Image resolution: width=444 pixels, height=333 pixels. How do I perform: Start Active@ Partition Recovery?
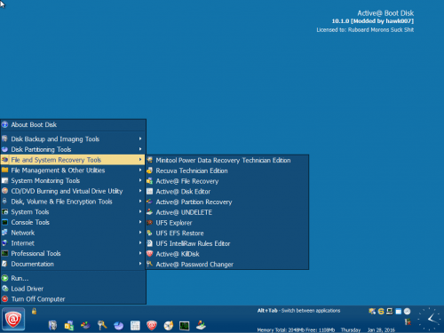click(227, 202)
